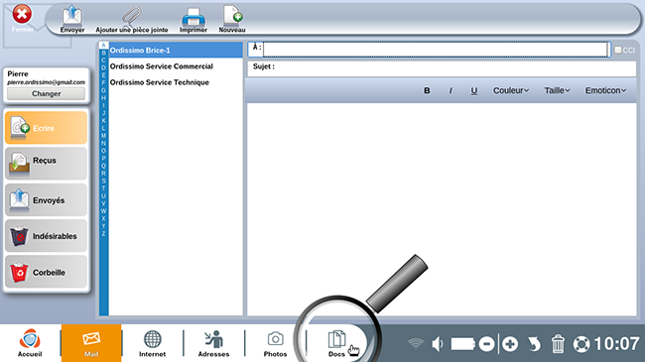The width and height of the screenshot is (645, 362).
Task: Toggle underline formatting U
Action: click(474, 90)
